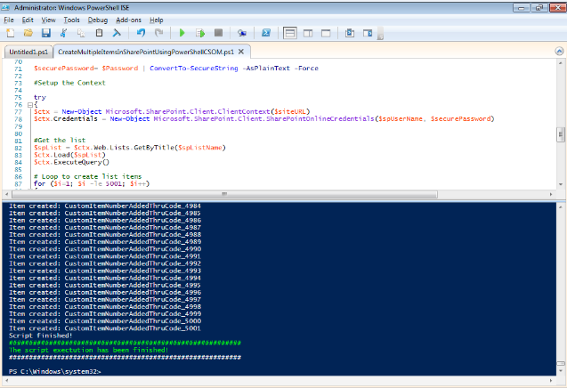
Task: Clear console pane with the Clear icon
Action: coord(117,33)
